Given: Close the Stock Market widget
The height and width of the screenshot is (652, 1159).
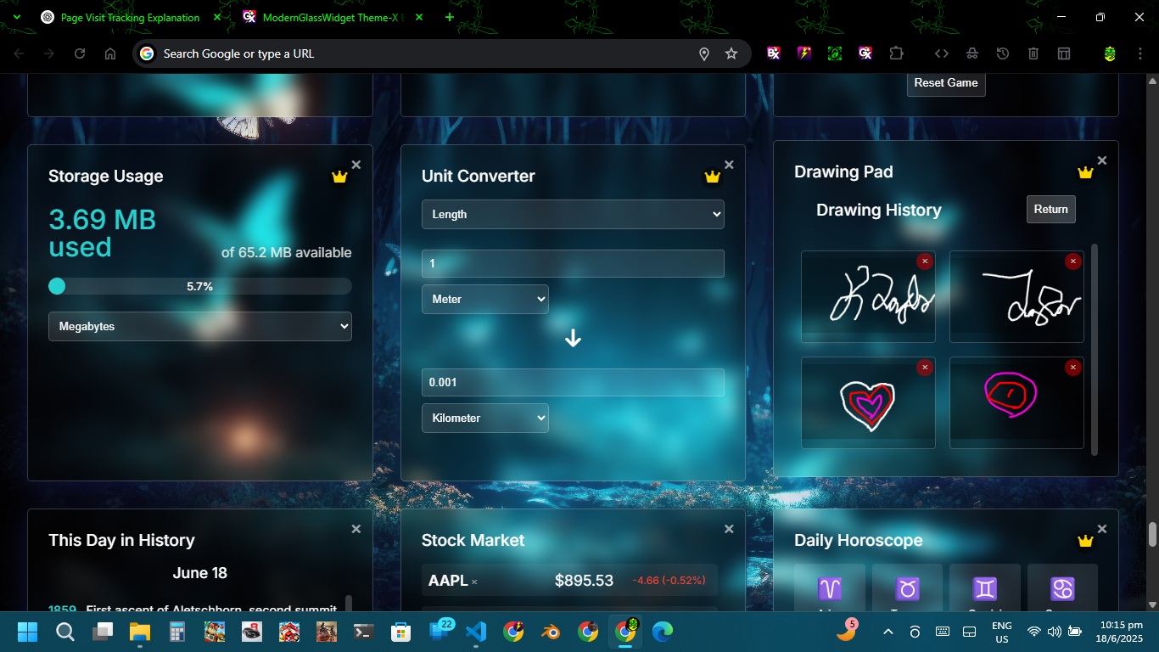Looking at the screenshot, I should coord(729,529).
